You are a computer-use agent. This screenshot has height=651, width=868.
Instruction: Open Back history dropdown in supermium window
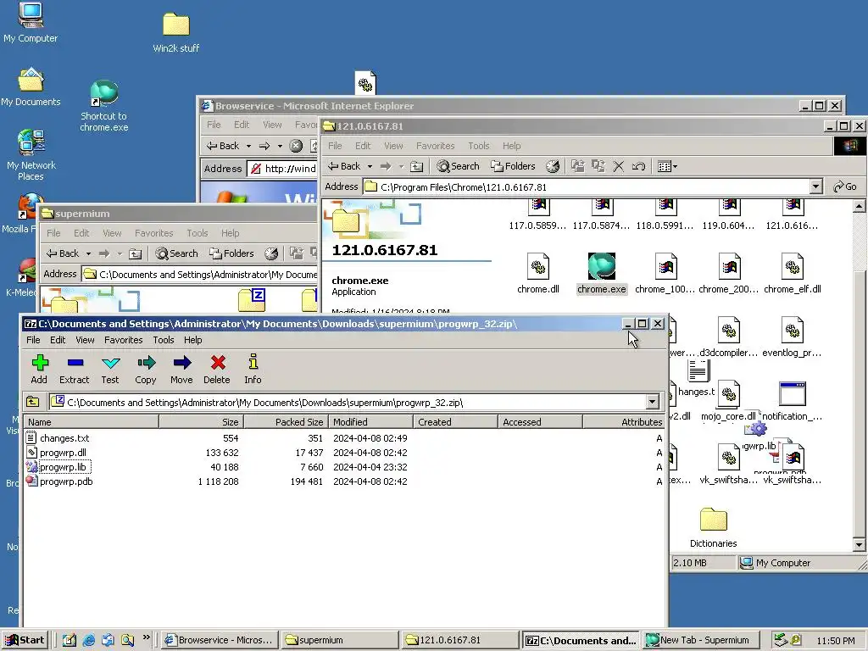tap(88, 253)
